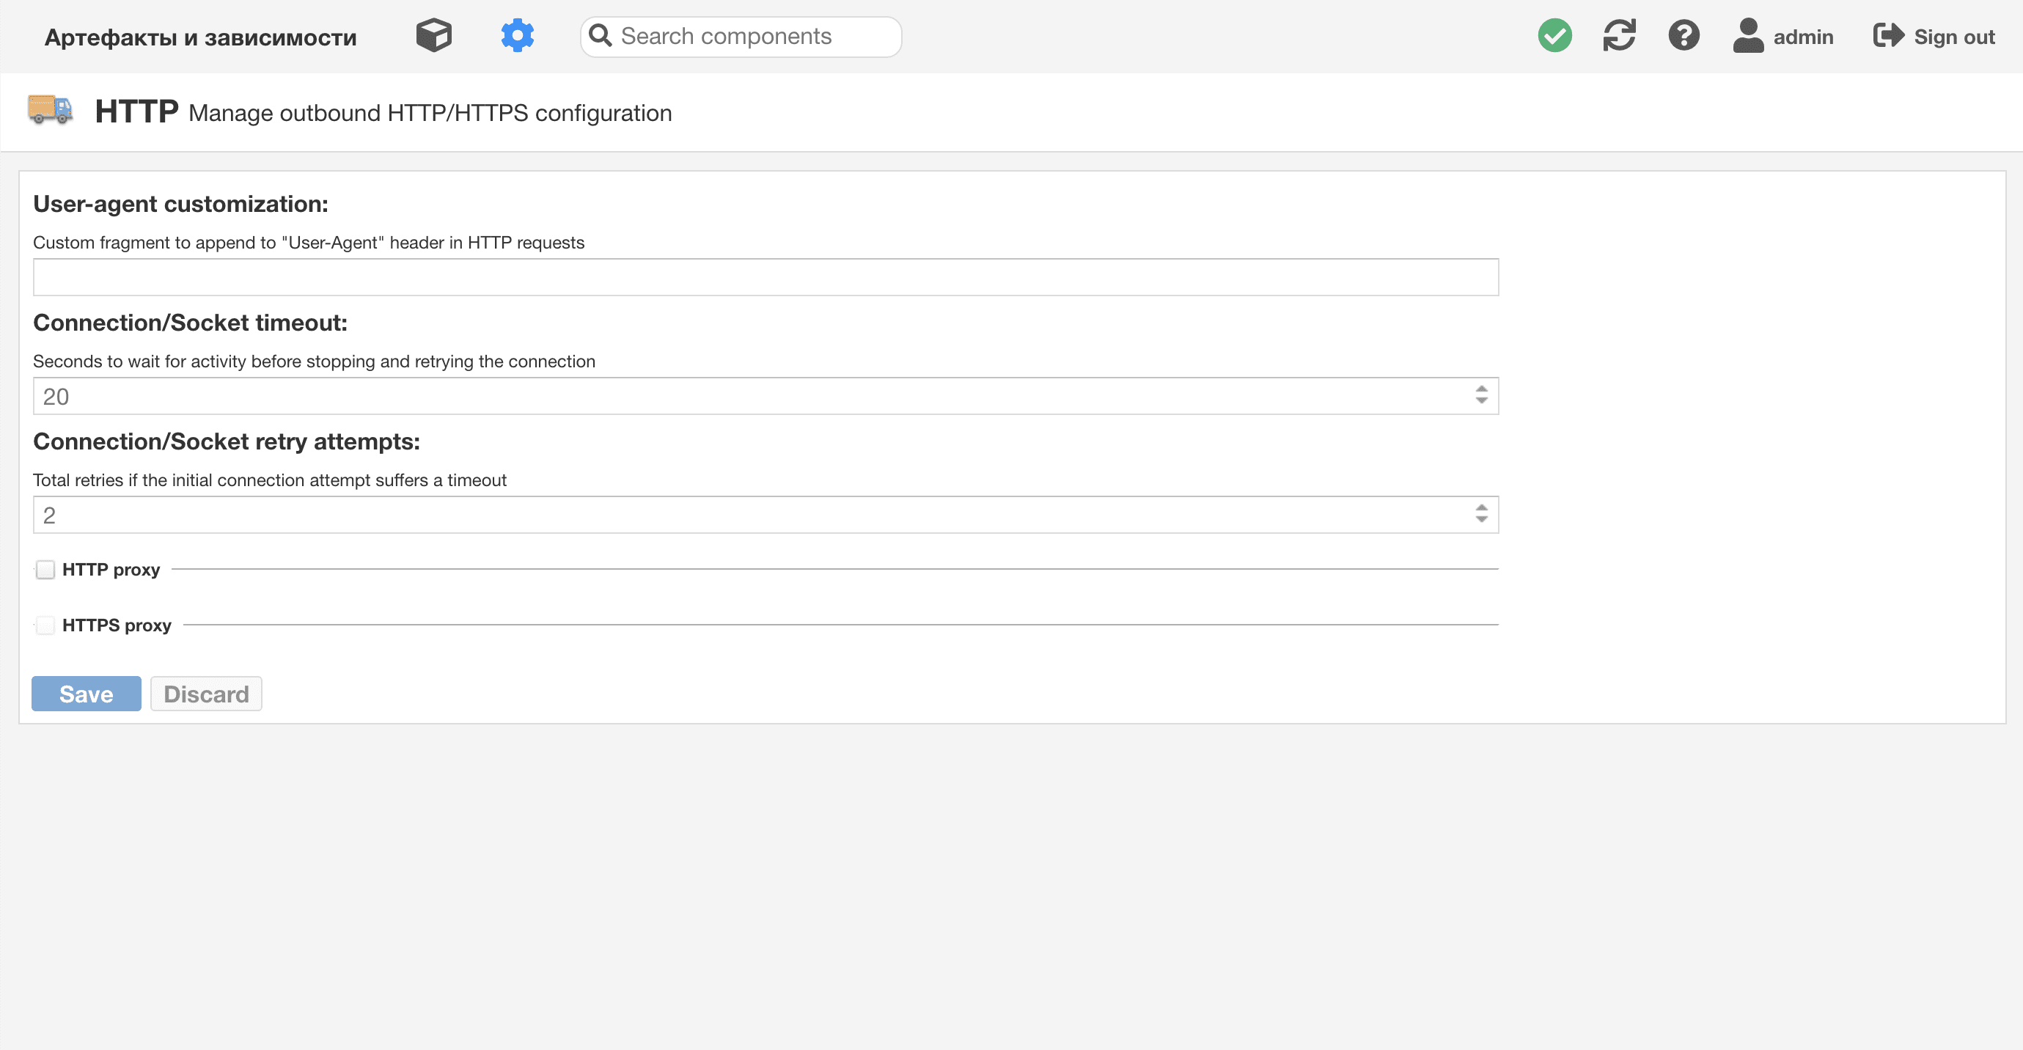Toggle the HTTPS proxy setting off
The width and height of the screenshot is (2023, 1050).
tap(45, 625)
